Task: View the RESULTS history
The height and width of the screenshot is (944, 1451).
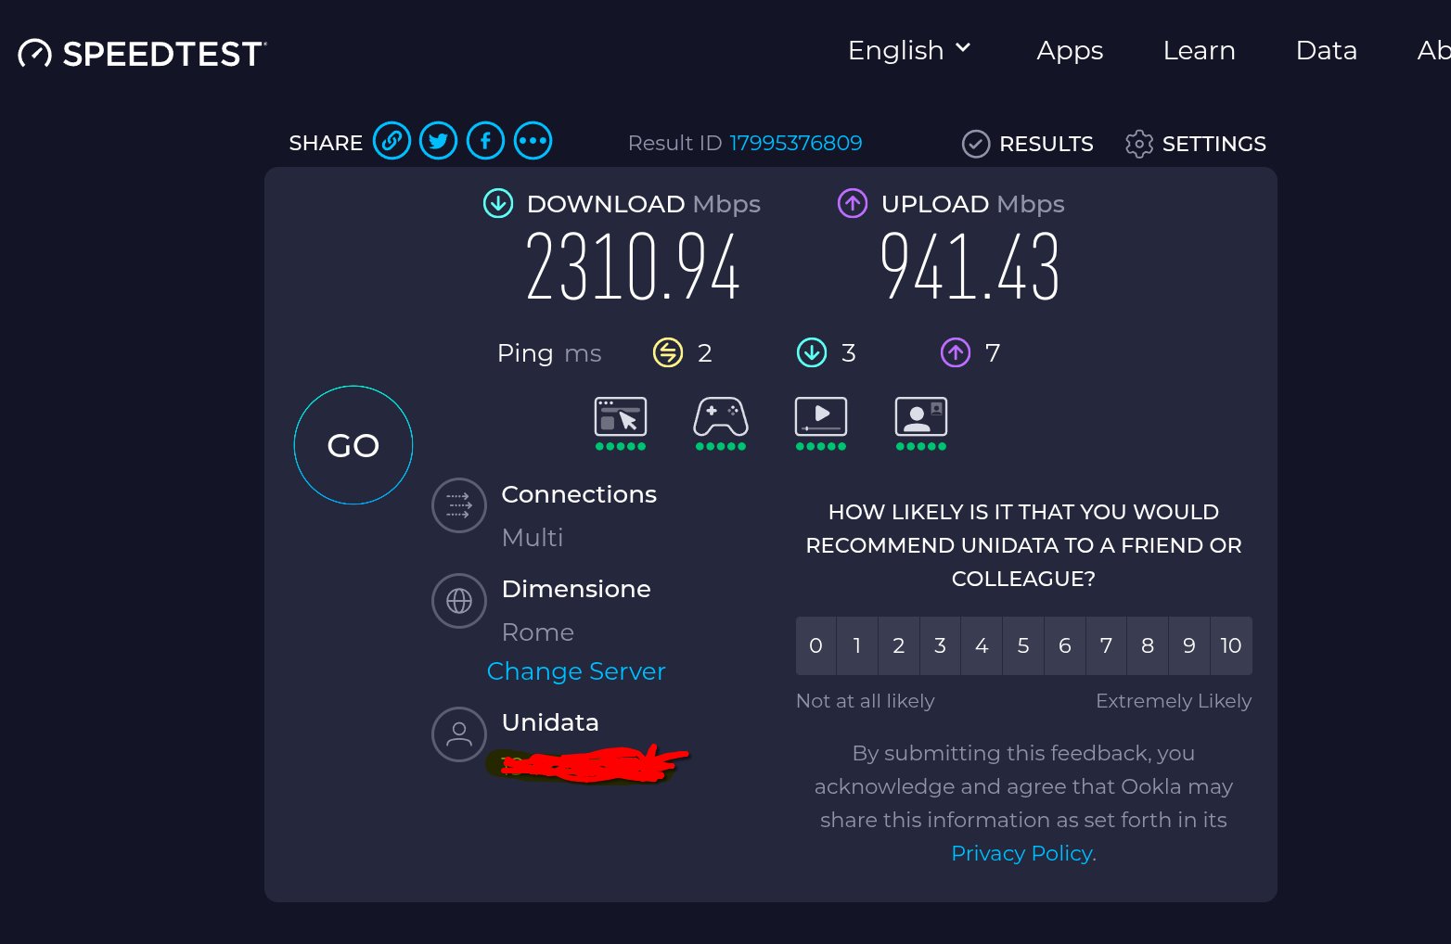Action: coord(1028,144)
